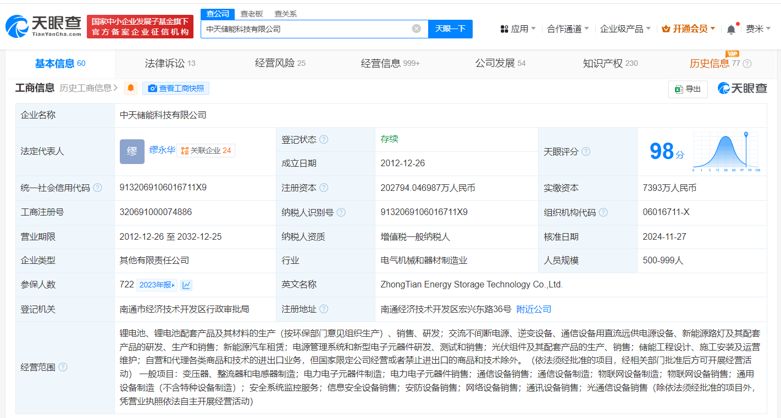This screenshot has height=418, width=781.
Task: Click help icon beside 注册资本
Action: tap(324, 188)
